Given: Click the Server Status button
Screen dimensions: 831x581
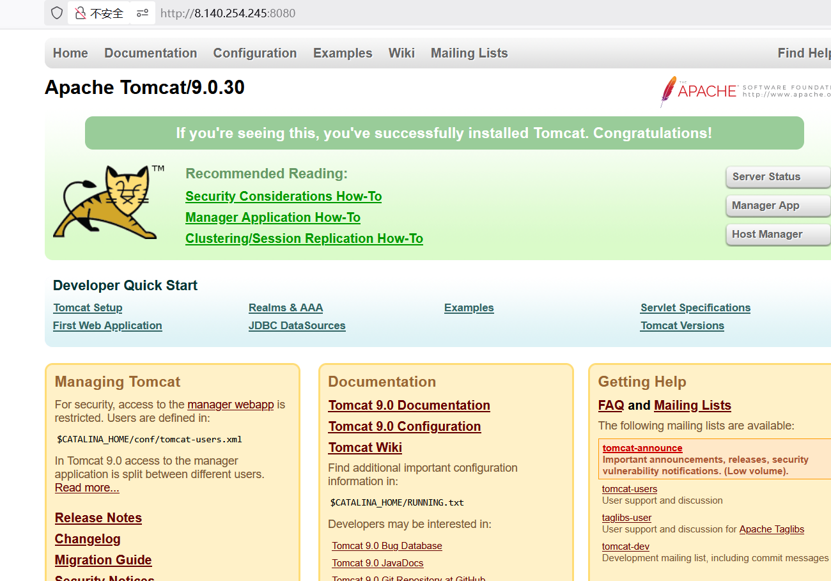Looking at the screenshot, I should [778, 177].
